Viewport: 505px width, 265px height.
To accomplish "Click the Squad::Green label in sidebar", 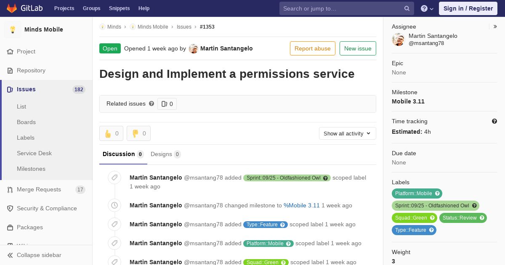I will point(410,218).
